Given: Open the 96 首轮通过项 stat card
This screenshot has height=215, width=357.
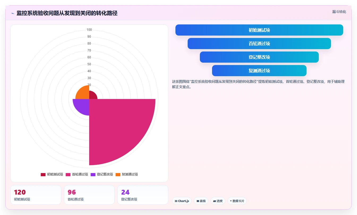Looking at the screenshot, I should pyautogui.click(x=89, y=195).
